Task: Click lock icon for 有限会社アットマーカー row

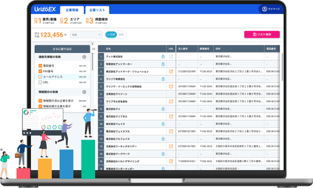Action: (x=163, y=64)
